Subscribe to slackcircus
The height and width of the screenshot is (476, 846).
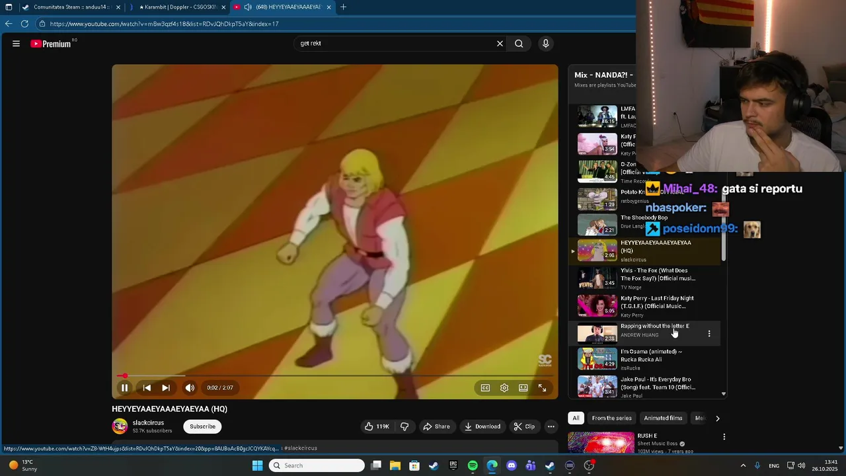(202, 426)
